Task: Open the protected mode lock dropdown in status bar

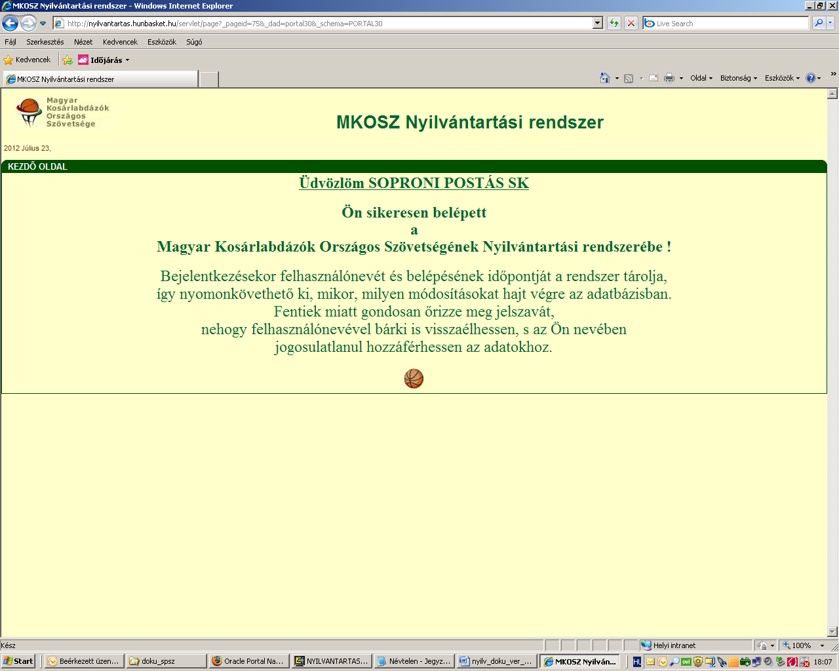Action: point(766,645)
